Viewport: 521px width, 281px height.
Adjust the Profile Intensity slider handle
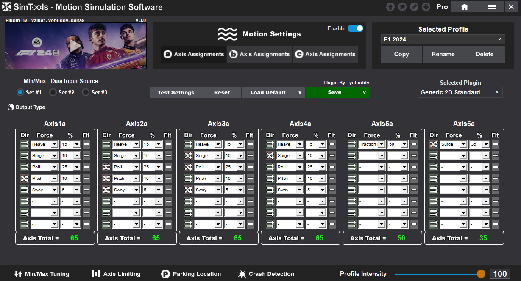(x=481, y=274)
